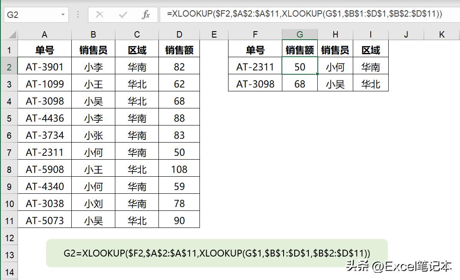The height and width of the screenshot is (280, 460).
Task: Click the 单号 header cell in column F
Action: [x=255, y=50]
